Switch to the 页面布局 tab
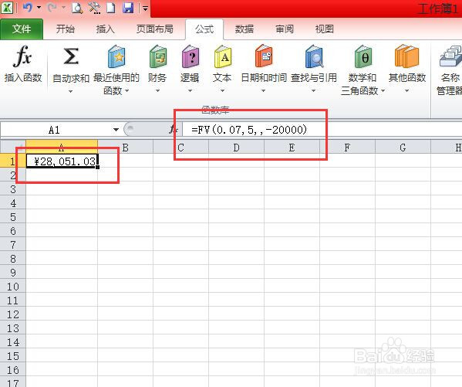Viewport: 462px width, 387px height. click(155, 29)
